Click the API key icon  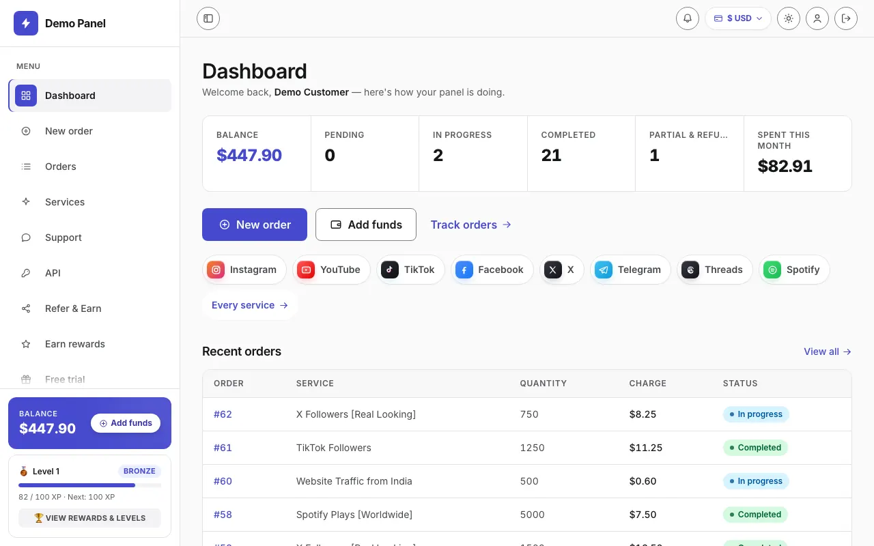(26, 273)
